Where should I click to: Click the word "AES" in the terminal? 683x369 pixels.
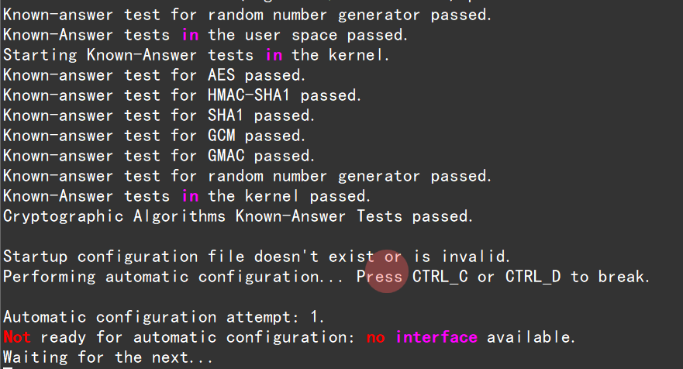coord(221,75)
